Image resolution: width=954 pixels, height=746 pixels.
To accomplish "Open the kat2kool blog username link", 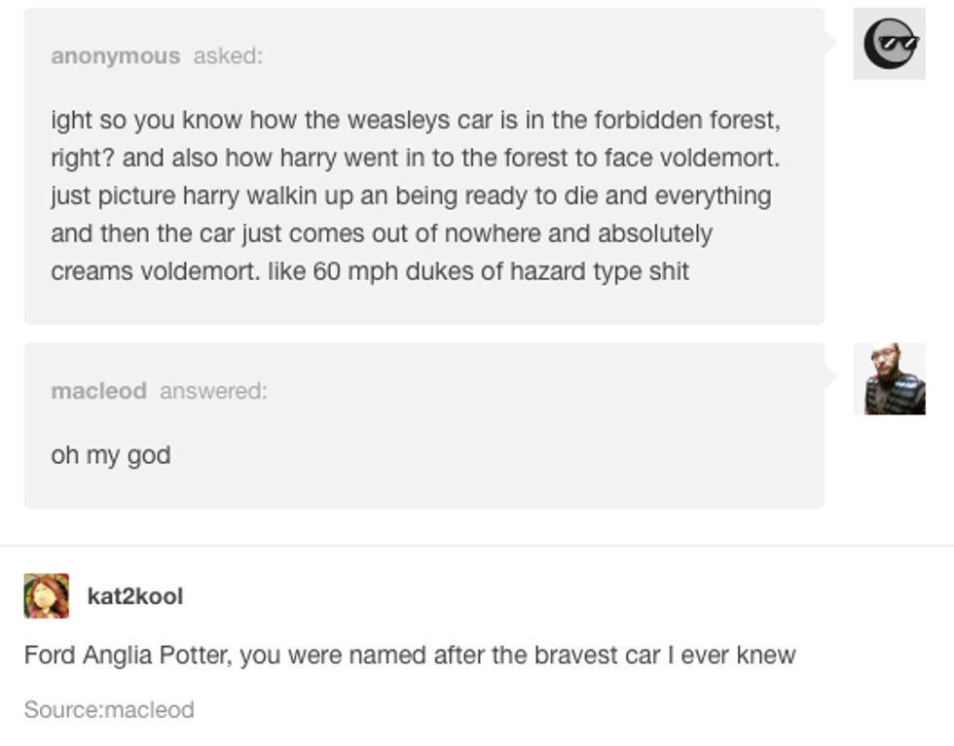I will pyautogui.click(x=134, y=596).
